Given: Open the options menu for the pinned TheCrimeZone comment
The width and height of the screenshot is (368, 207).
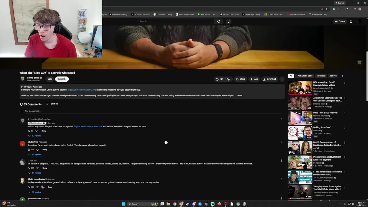Looking at the screenshot, I should click(282, 119).
